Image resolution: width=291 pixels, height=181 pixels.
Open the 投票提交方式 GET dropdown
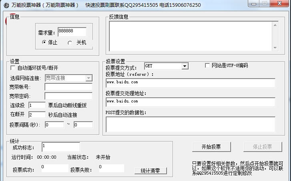[x=185, y=66]
